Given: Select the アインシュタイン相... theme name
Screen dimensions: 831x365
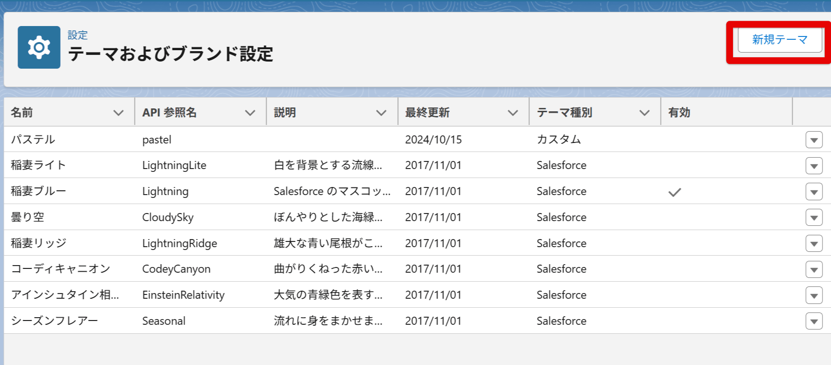Looking at the screenshot, I should 65,295.
